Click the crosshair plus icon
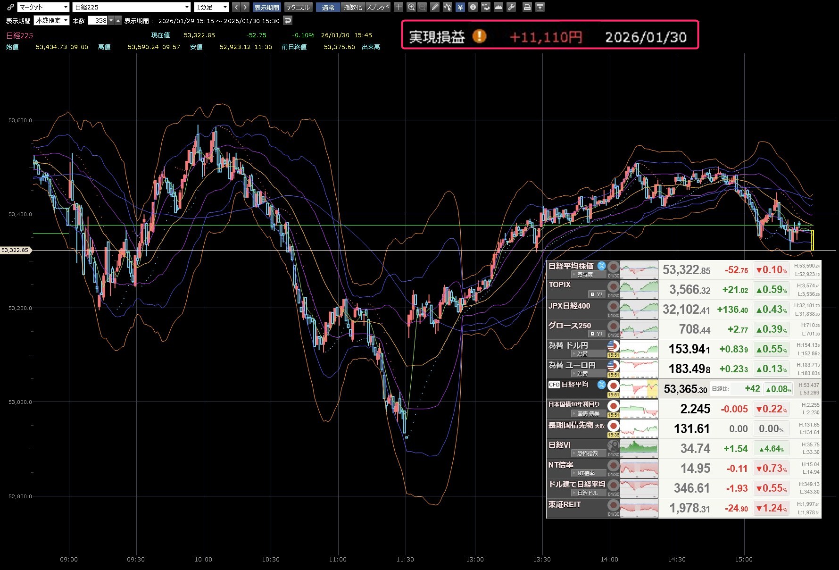 click(399, 7)
